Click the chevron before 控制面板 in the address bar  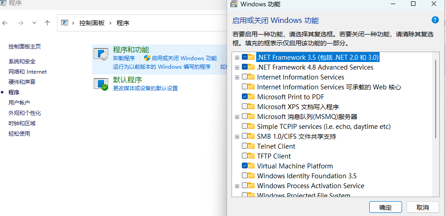point(74,23)
